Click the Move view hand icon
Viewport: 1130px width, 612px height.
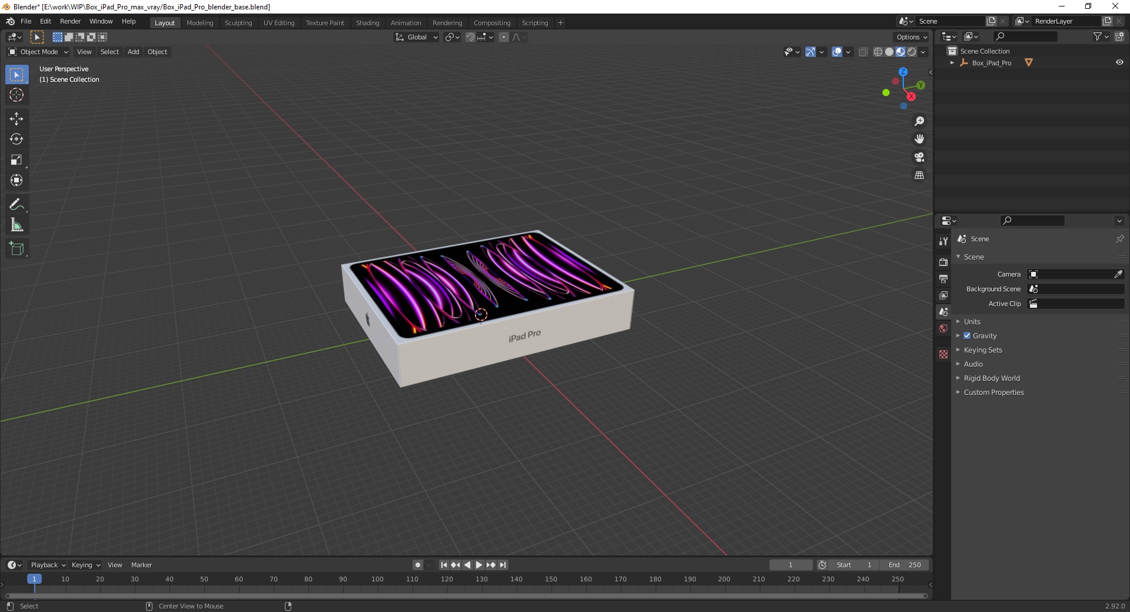pyautogui.click(x=919, y=139)
